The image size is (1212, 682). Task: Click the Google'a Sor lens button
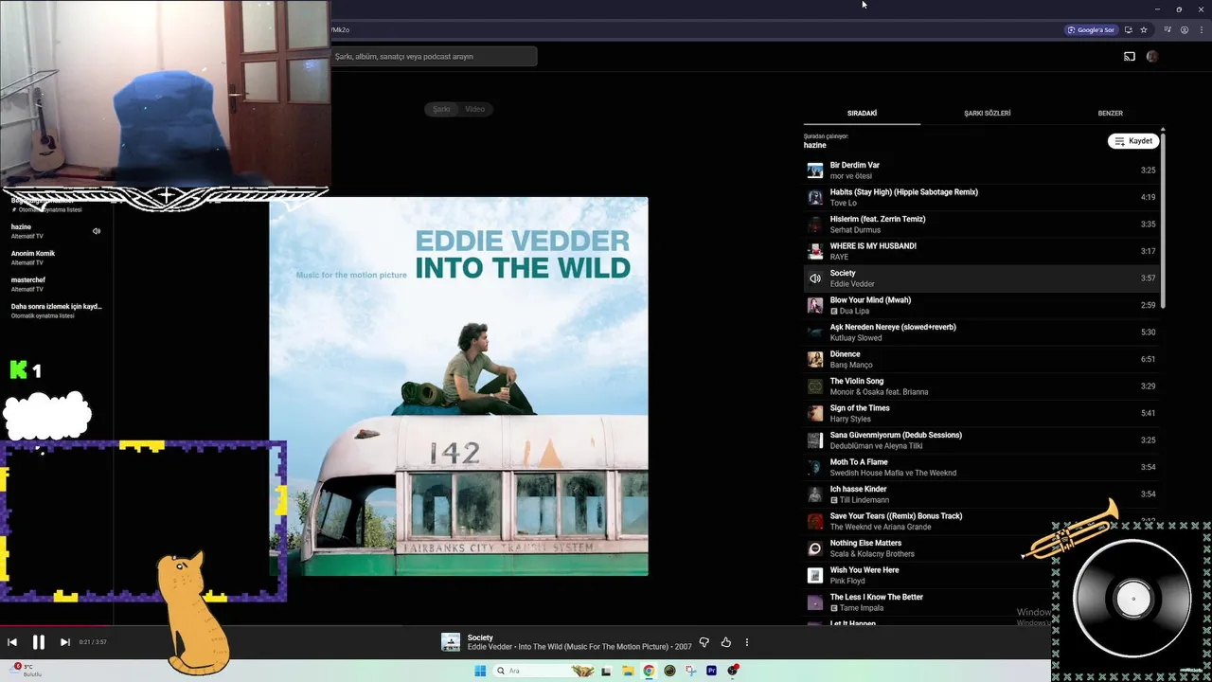click(1091, 30)
